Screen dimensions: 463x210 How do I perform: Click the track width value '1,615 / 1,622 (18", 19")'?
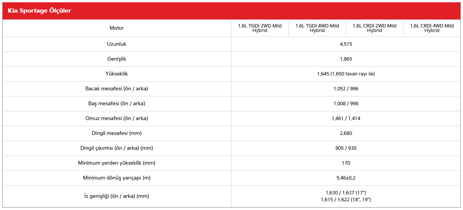click(x=346, y=200)
